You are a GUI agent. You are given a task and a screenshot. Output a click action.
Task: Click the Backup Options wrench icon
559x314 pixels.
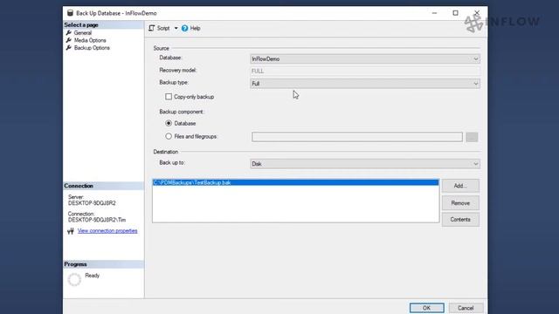[68, 48]
